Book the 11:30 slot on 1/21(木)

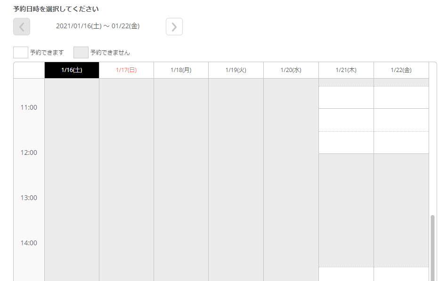click(346, 143)
